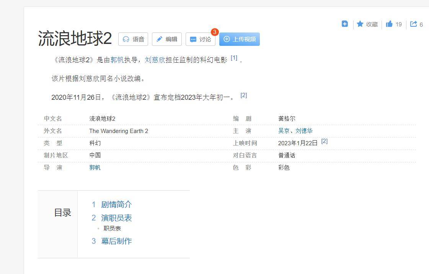429x274 pixels.
Task: Open actor 吴京's linked page
Action: click(x=283, y=131)
